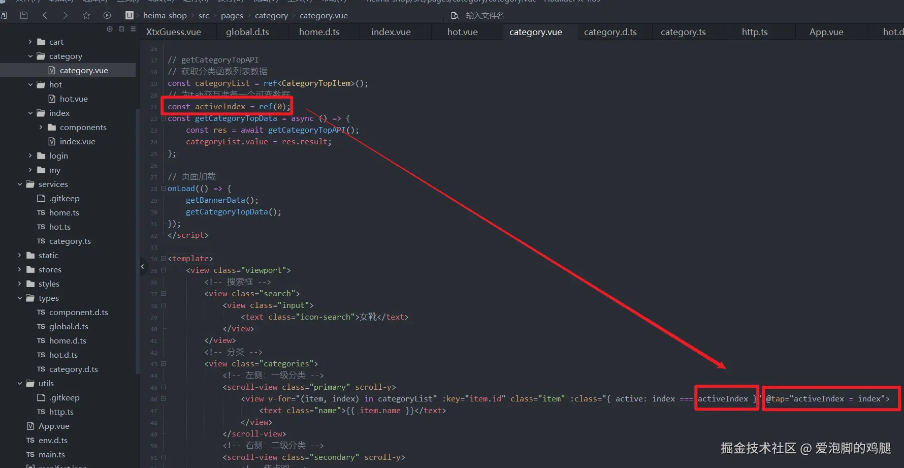Screen dimensions: 904x468
Task: Click the TS icon next to home.ts
Action: click(41, 212)
